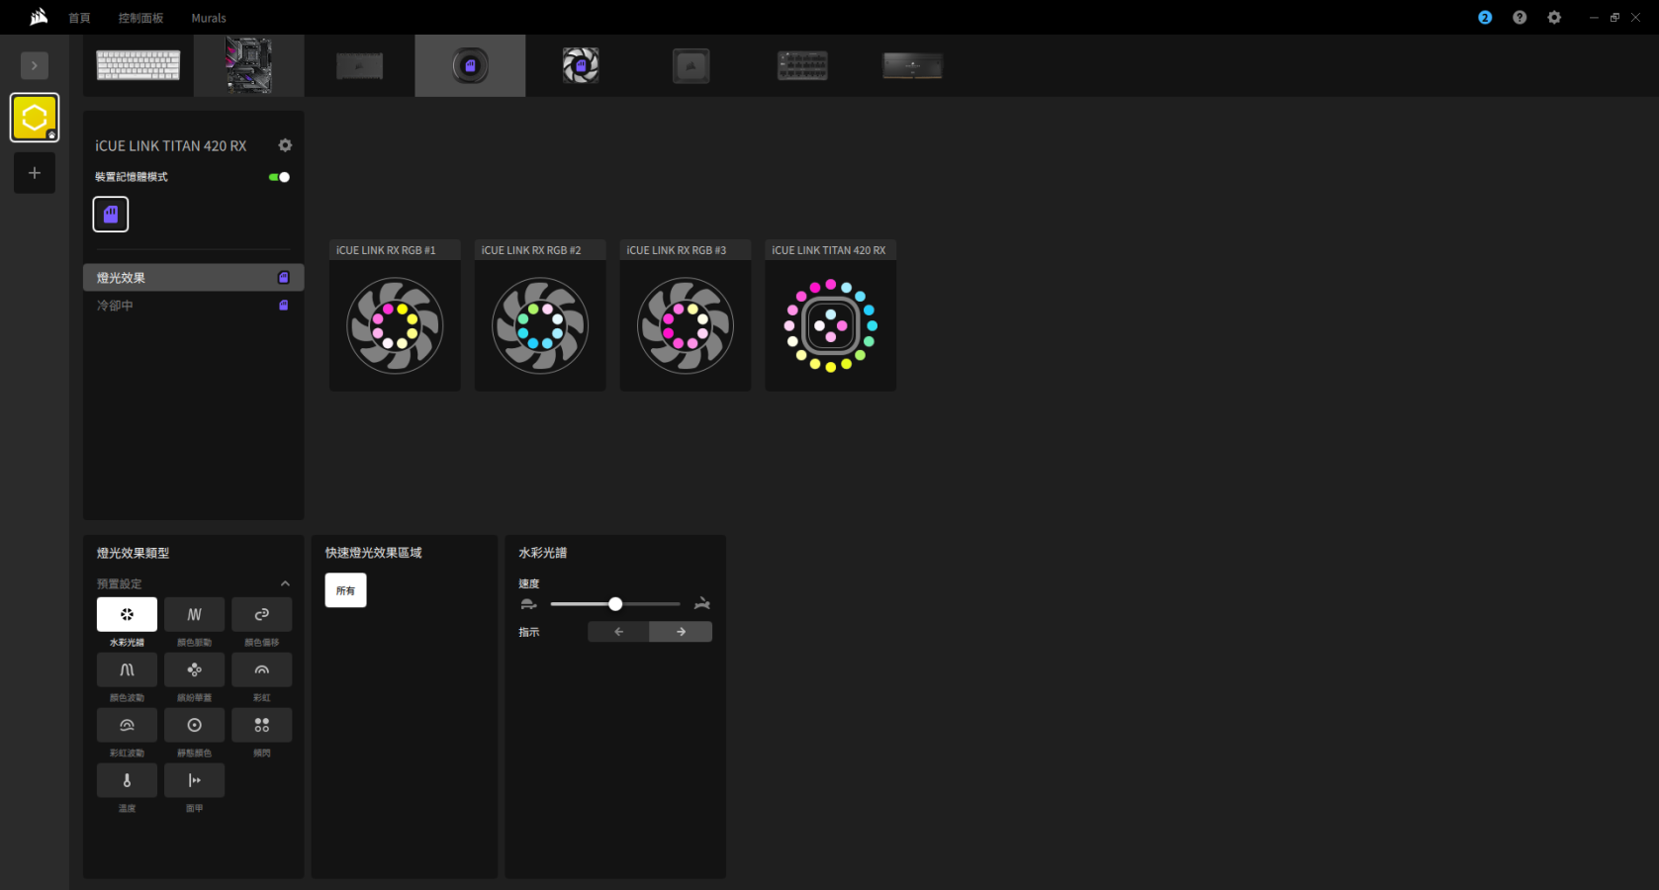Apply the 彩虹 lighting effect
Image resolution: width=1659 pixels, height=890 pixels.
(261, 670)
